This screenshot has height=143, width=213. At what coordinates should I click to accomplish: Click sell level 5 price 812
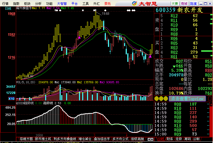tap(174, 16)
